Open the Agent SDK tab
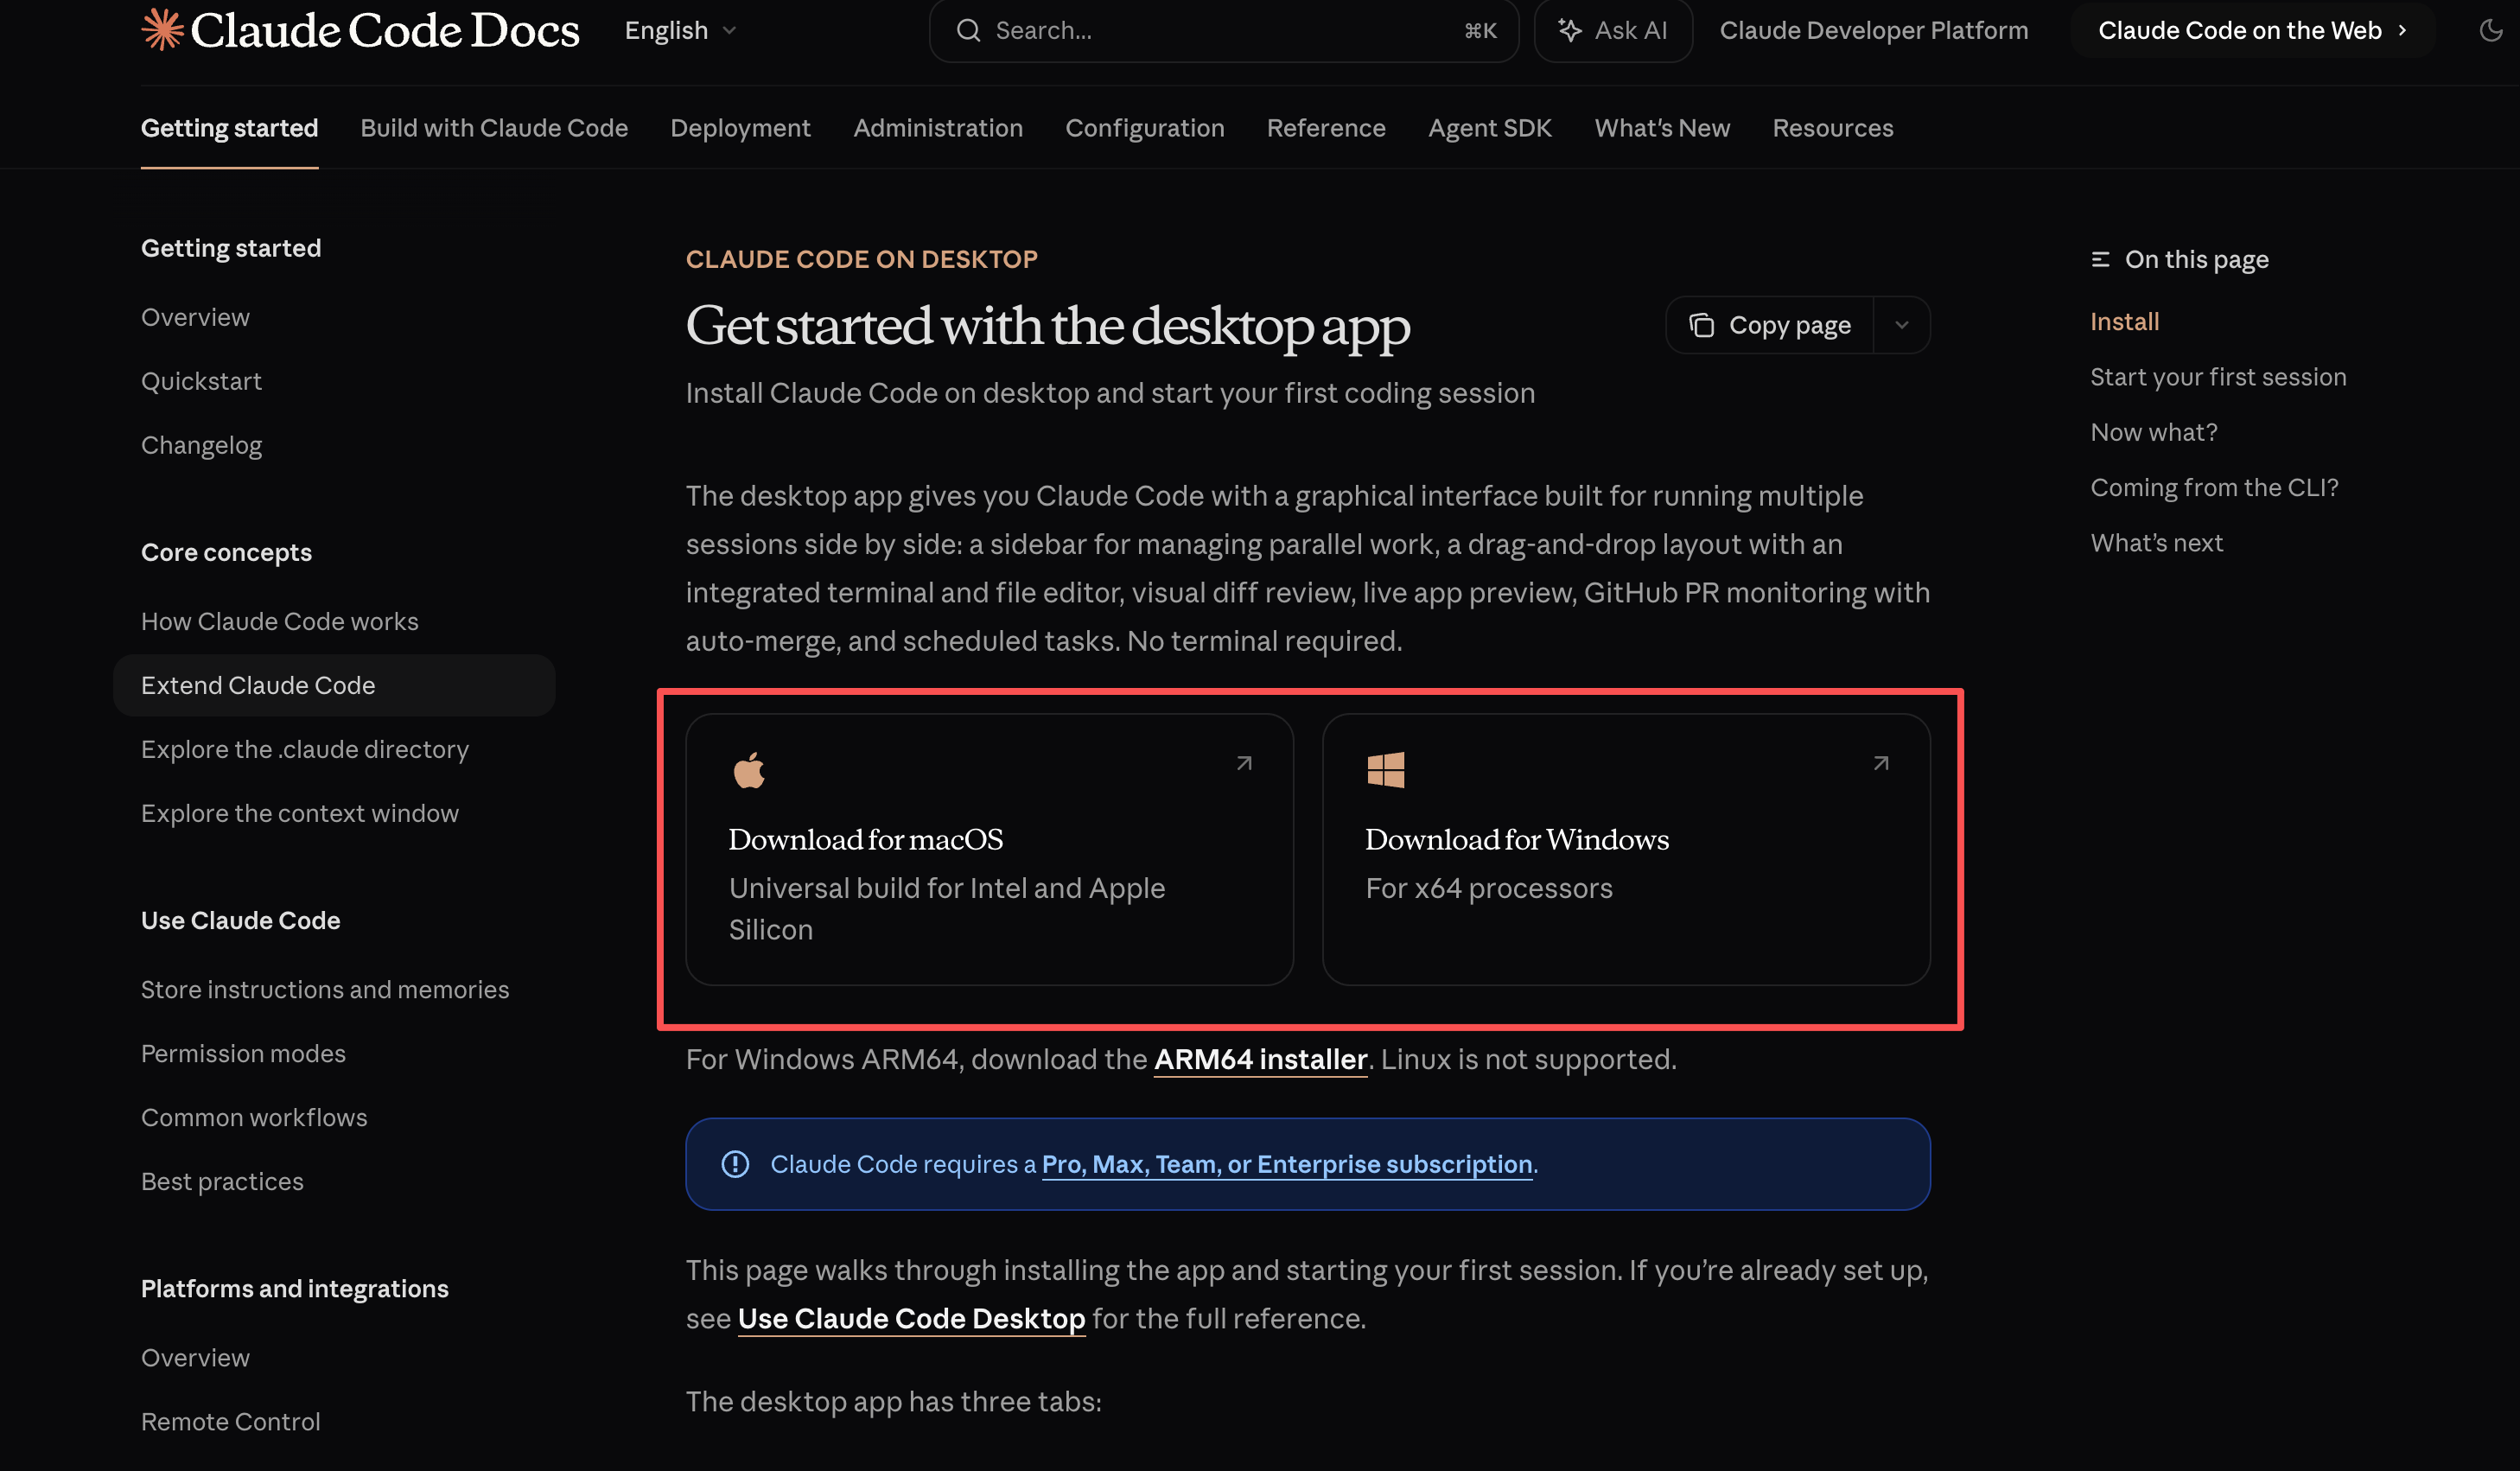The height and width of the screenshot is (1471, 2520). [1490, 128]
